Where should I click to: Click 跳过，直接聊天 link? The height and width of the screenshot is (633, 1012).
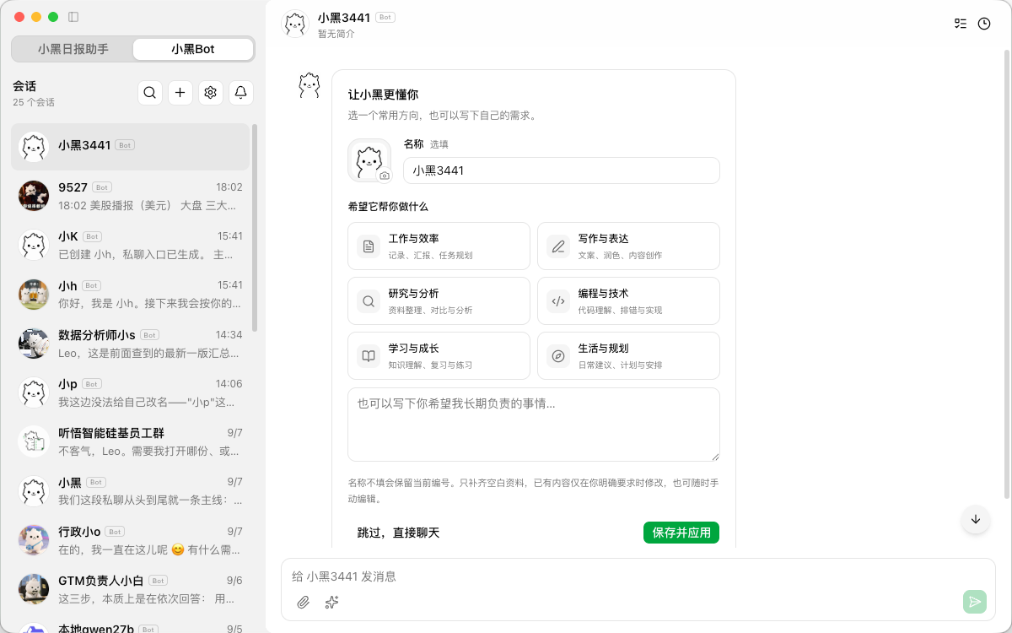(x=398, y=533)
